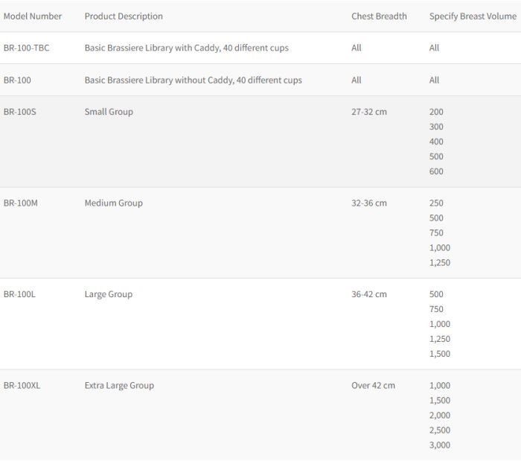Select the Small Group description
The width and height of the screenshot is (521, 461).
coord(109,112)
